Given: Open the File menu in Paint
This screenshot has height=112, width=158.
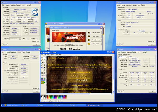Looking at the screenshot, I should pos(42,55).
